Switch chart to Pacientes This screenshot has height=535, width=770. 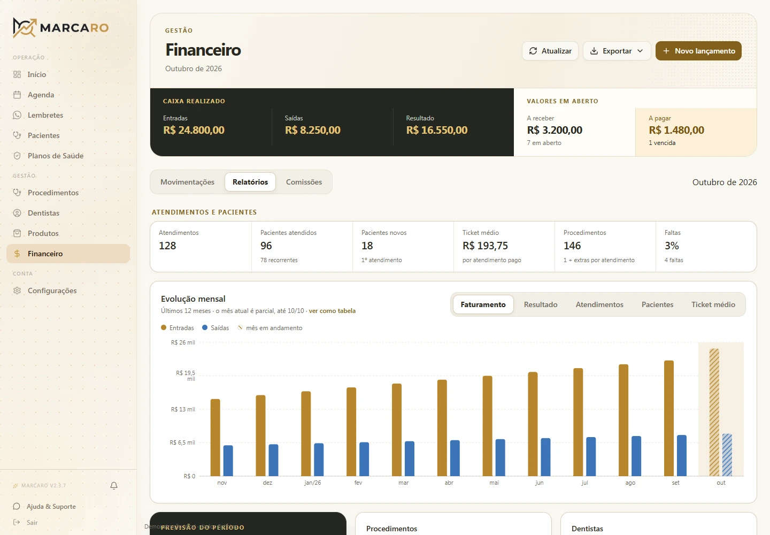[658, 304]
